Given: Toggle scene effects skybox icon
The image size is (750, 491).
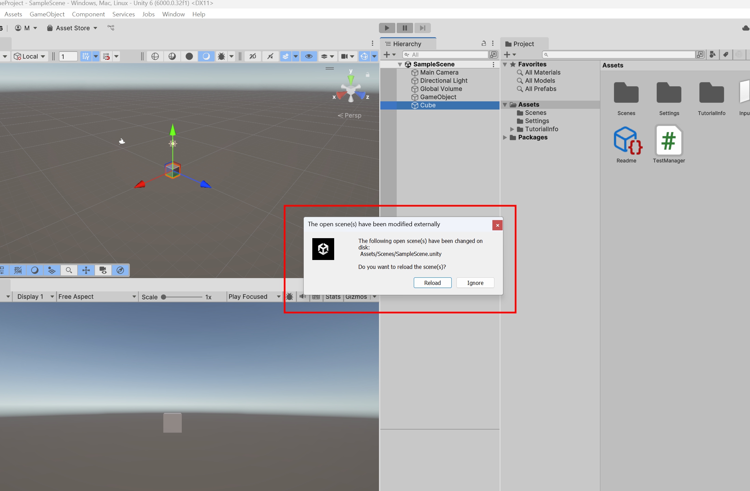Looking at the screenshot, I should click(286, 56).
